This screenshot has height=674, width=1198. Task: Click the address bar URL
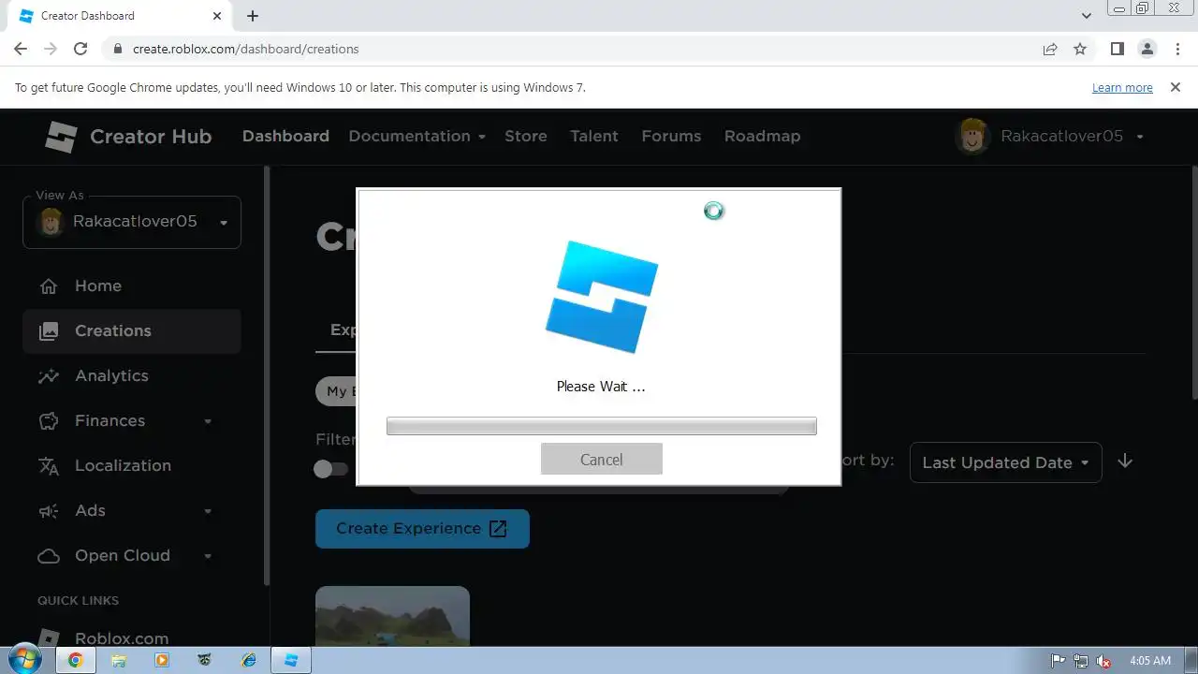tap(245, 49)
